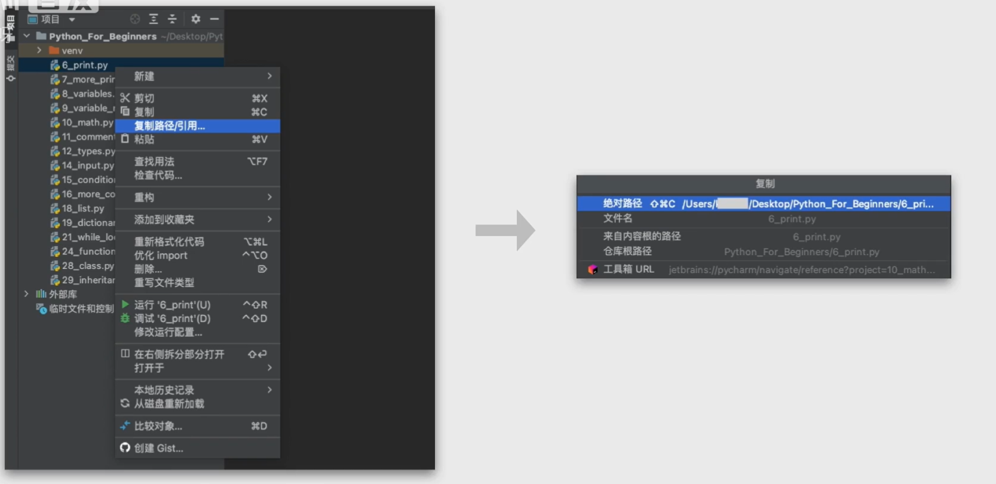This screenshot has height=484, width=996.
Task: Choose 创建 Gist... menu item
Action: 197,448
